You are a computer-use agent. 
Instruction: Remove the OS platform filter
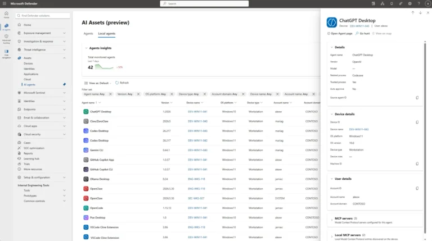[x=172, y=94]
